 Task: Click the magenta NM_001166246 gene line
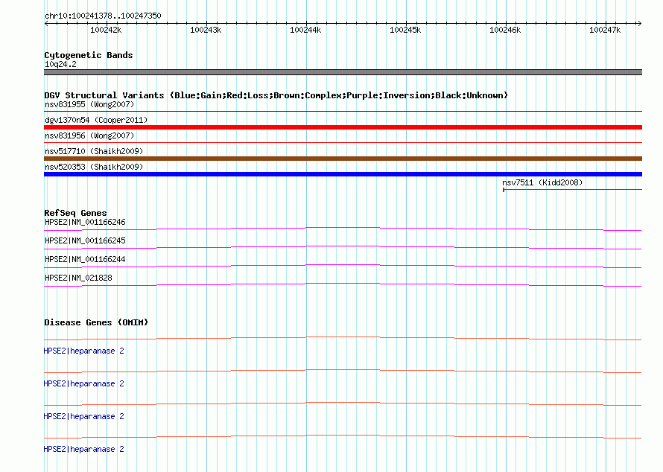(x=343, y=229)
